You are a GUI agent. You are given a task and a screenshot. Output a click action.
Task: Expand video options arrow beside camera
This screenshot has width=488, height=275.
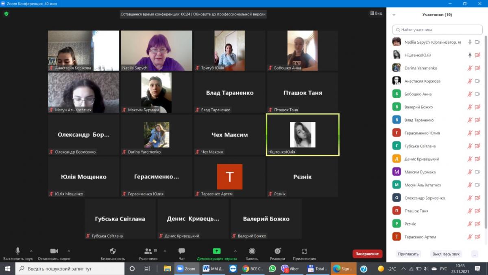[69, 251]
